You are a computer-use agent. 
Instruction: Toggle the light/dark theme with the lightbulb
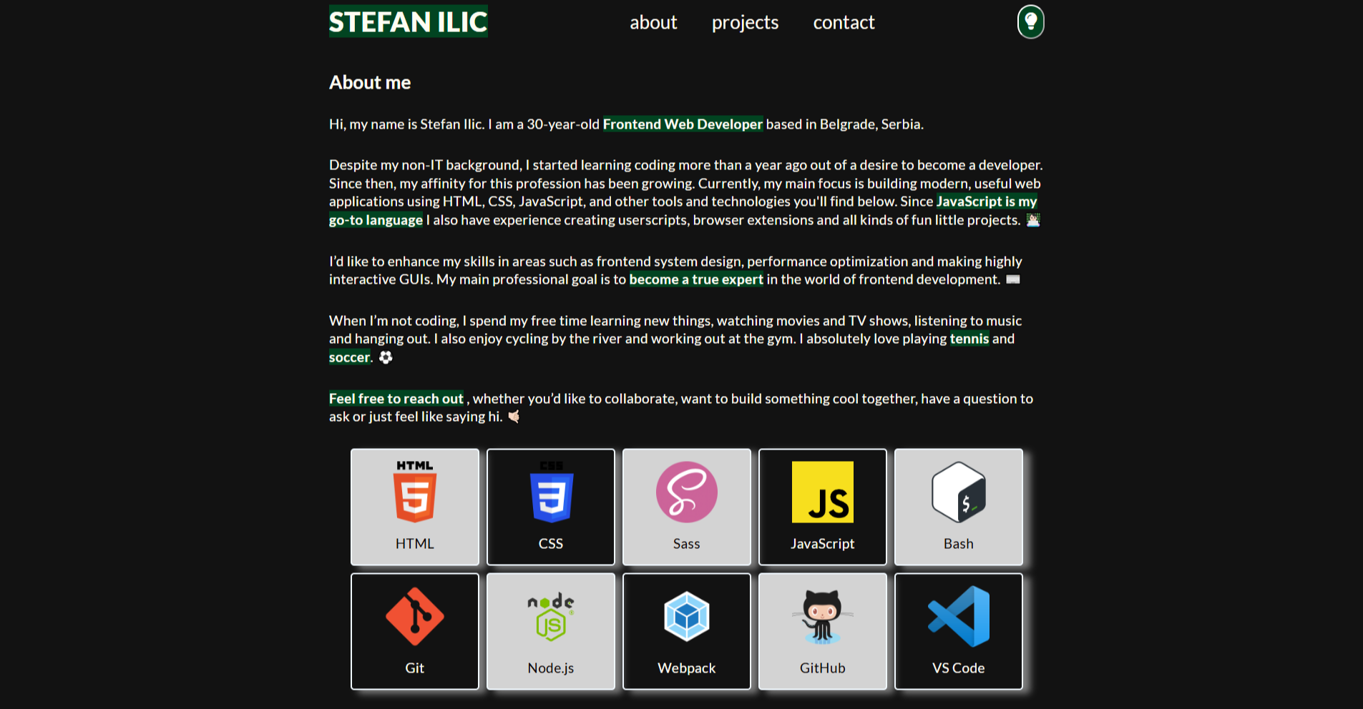[1030, 22]
